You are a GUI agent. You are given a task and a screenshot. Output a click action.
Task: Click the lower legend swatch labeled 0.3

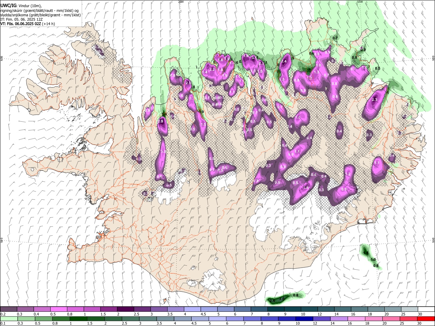[26, 319]
